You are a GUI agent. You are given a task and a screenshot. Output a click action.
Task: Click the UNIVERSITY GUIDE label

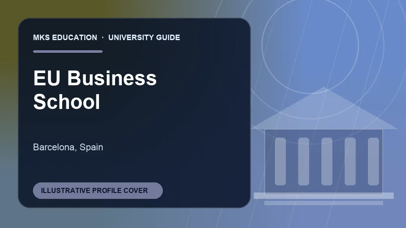click(x=144, y=38)
